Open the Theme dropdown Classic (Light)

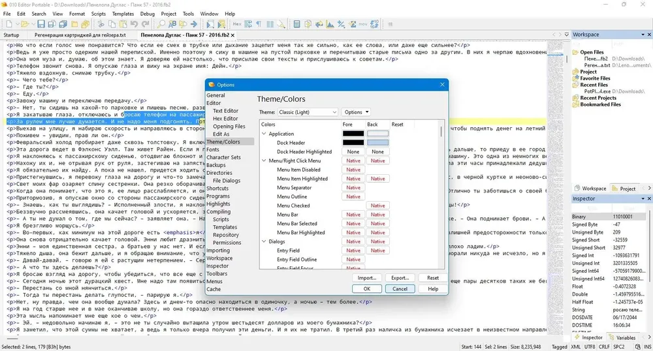(308, 112)
